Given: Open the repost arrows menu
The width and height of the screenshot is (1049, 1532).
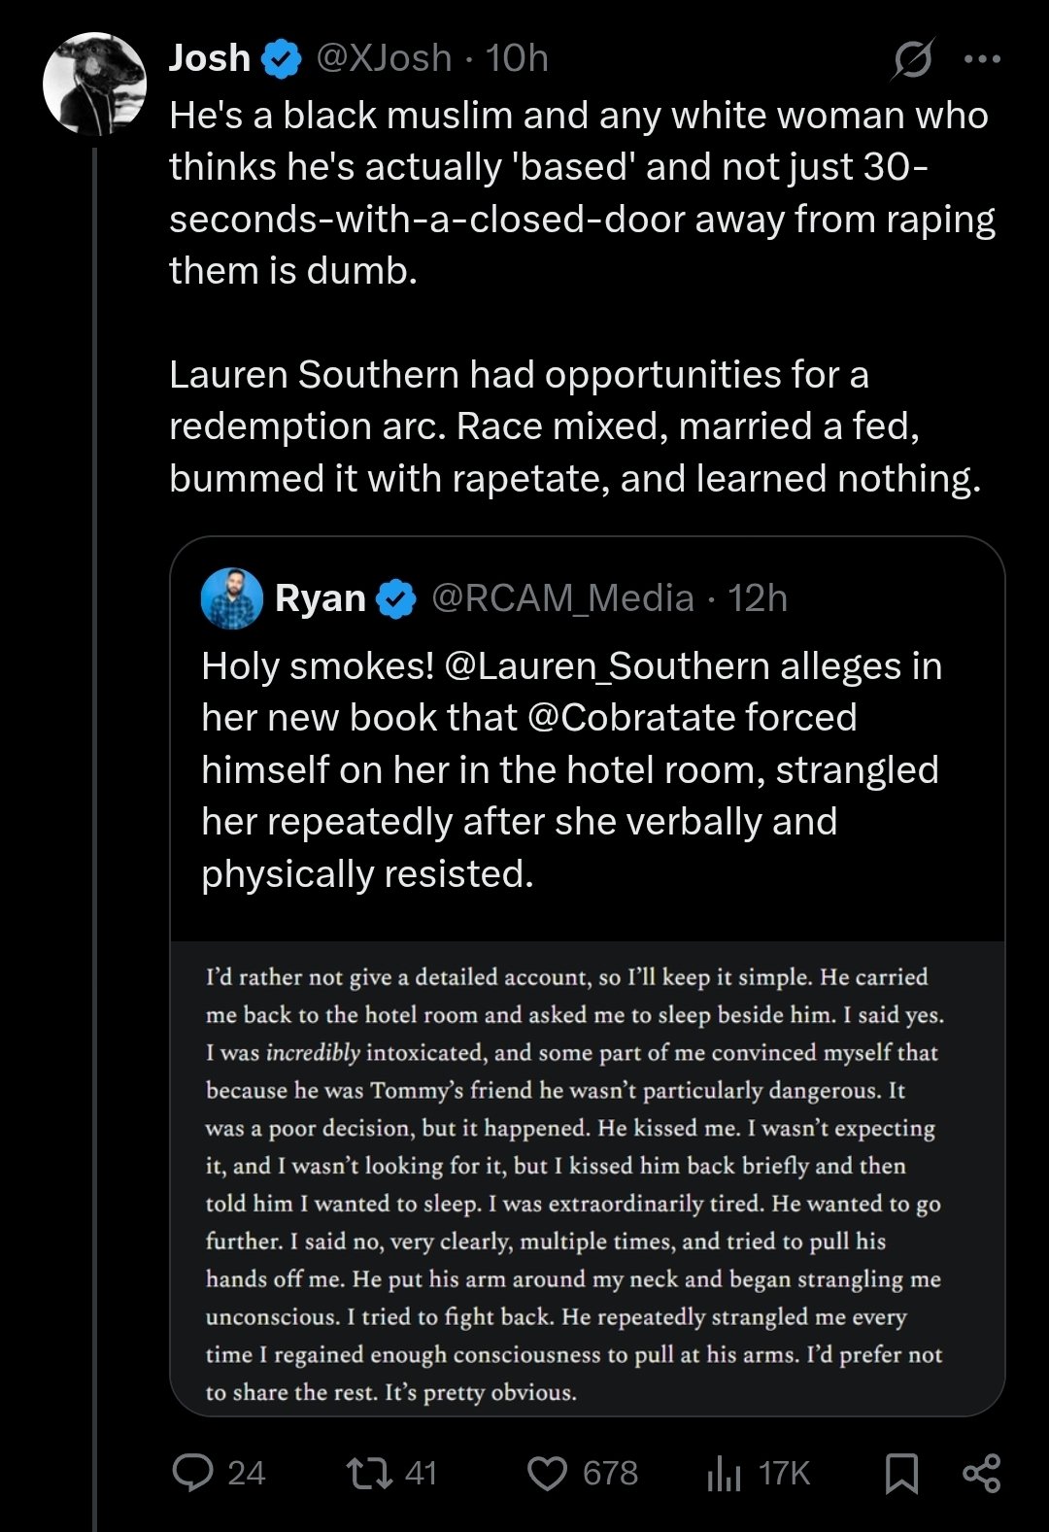Looking at the screenshot, I should click(x=369, y=1473).
